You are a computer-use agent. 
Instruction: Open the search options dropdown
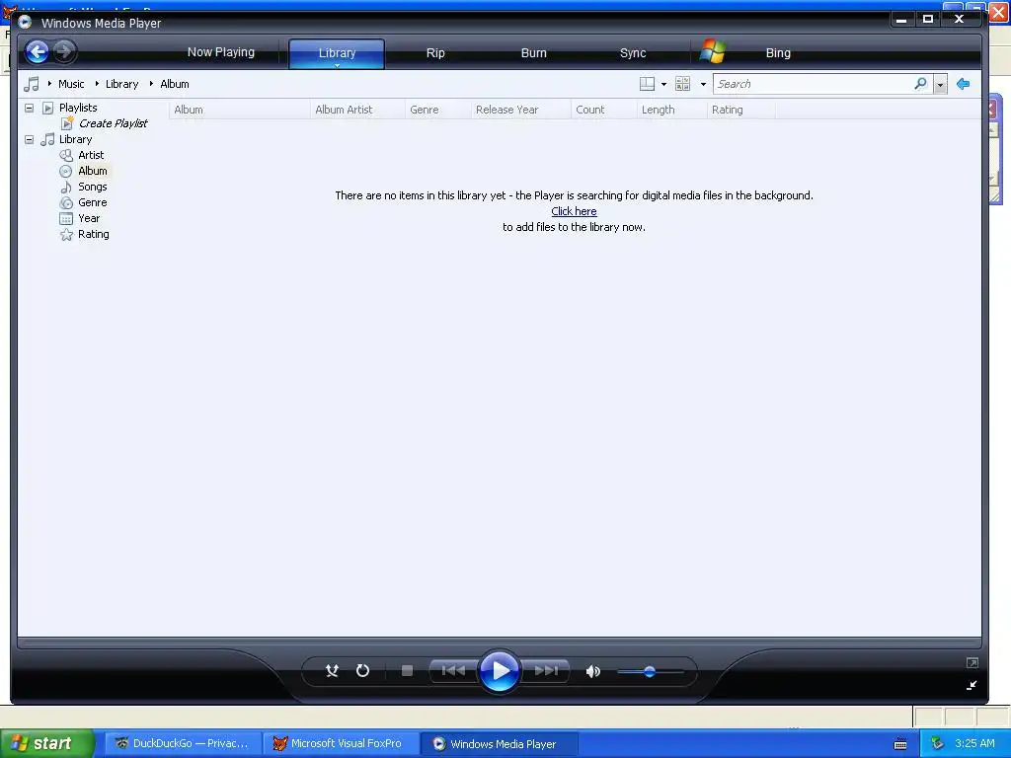940,85
